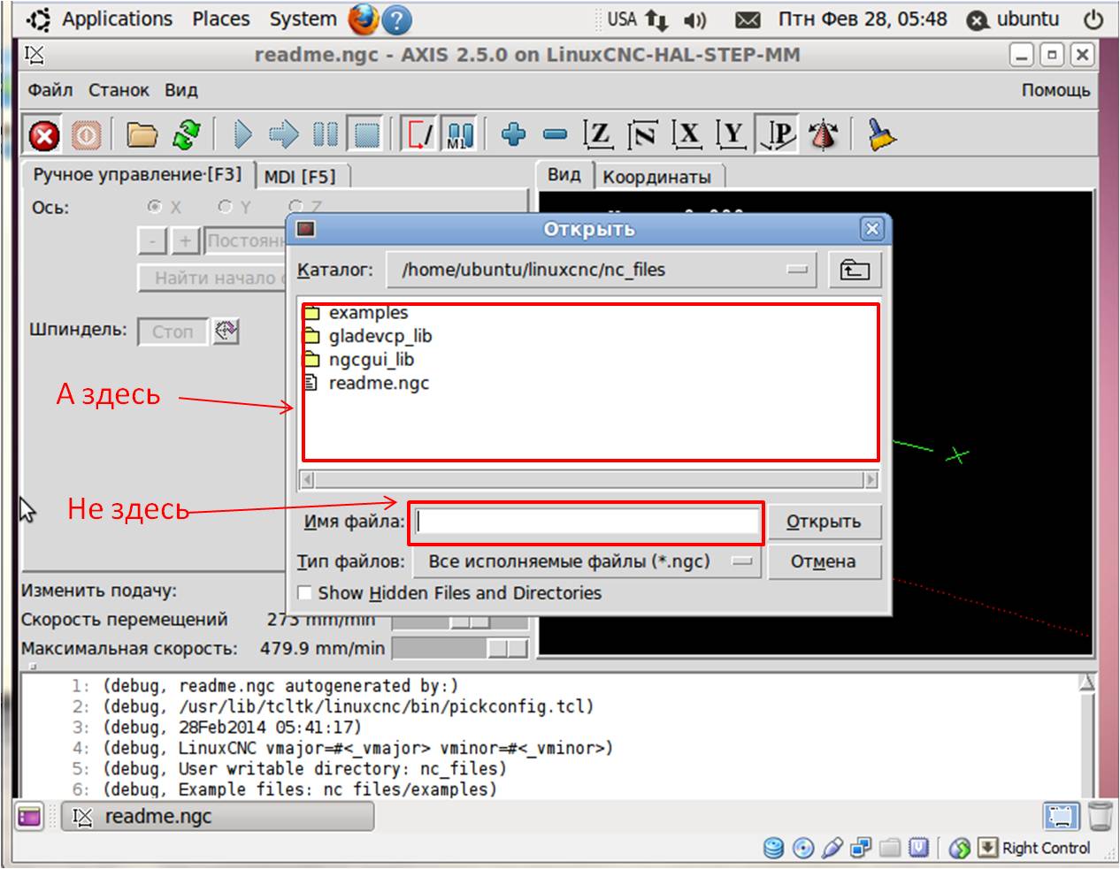Open the Станок menu
The width and height of the screenshot is (1120, 869).
pos(119,90)
